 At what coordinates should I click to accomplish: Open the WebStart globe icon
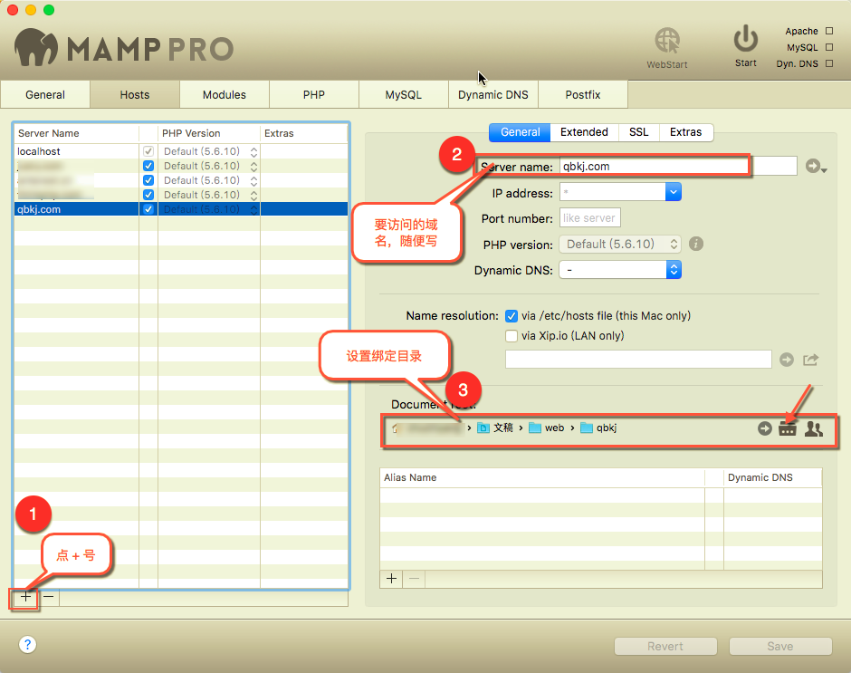667,41
